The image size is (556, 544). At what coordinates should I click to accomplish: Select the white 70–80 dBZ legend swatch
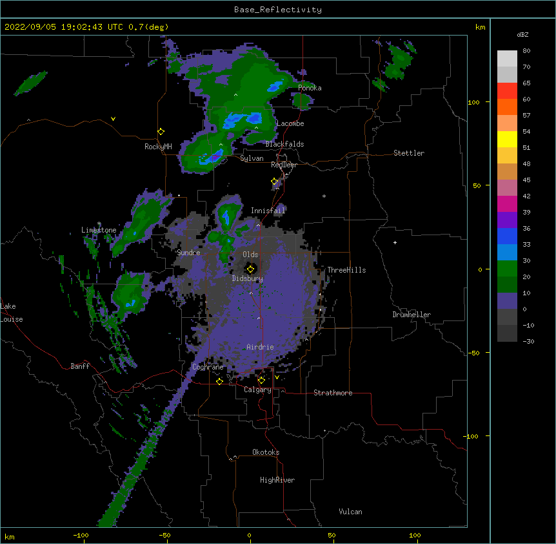coord(507,59)
